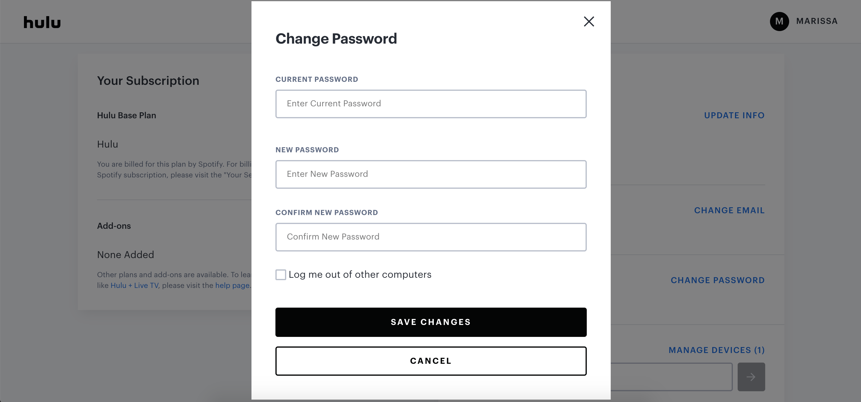Viewport: 861px width, 402px height.
Task: Click Change Password link on account page
Action: (717, 280)
